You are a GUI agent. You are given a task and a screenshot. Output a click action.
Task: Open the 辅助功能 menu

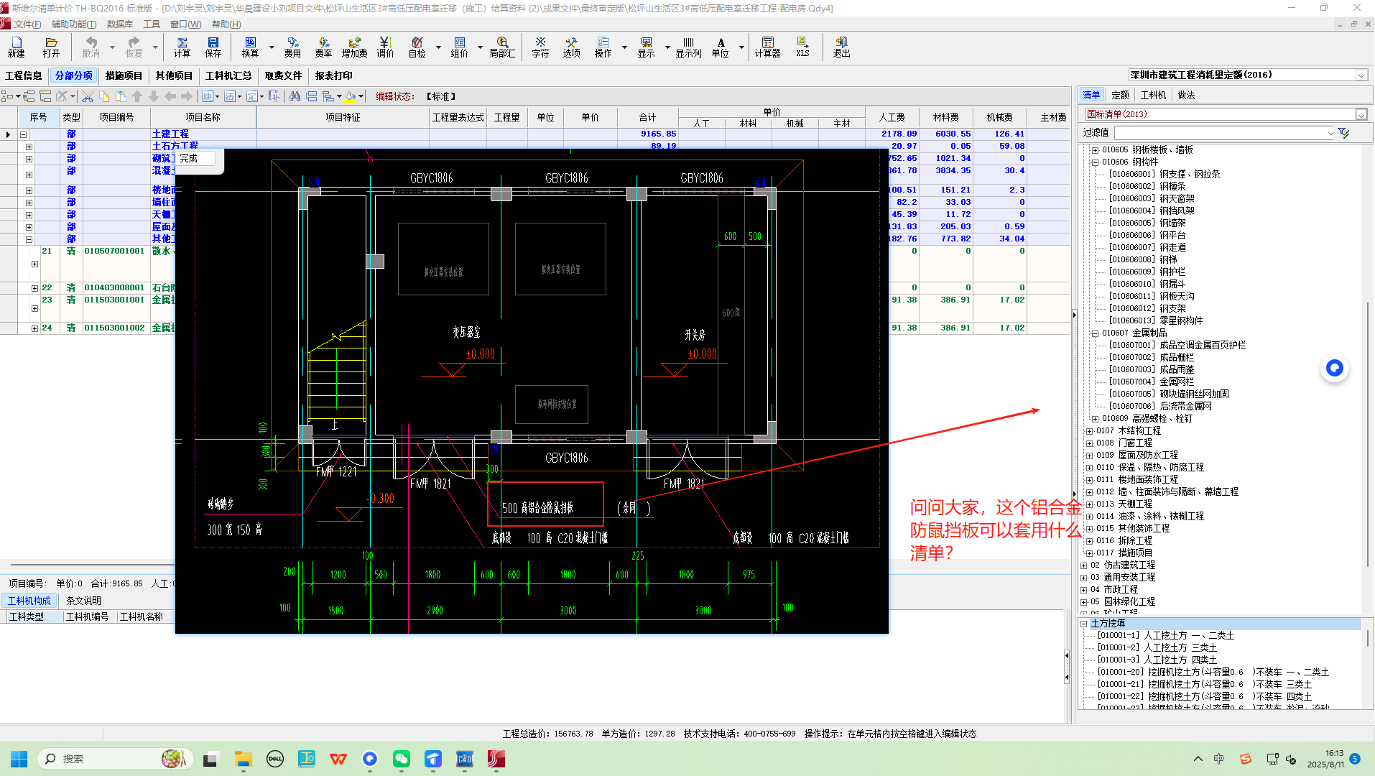(73, 24)
